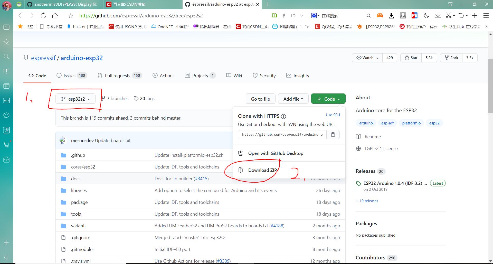Screen dimensions: 493x264
Task: Switch to the CSDN blog browser tab
Action: pos(143,4)
